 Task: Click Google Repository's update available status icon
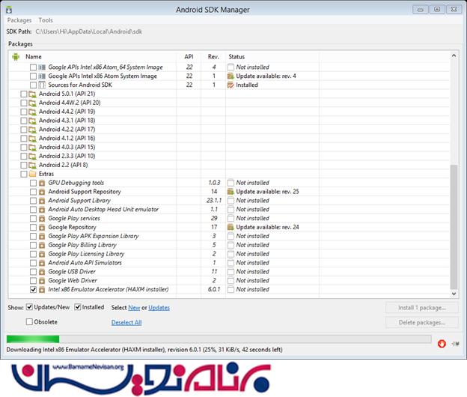point(231,227)
